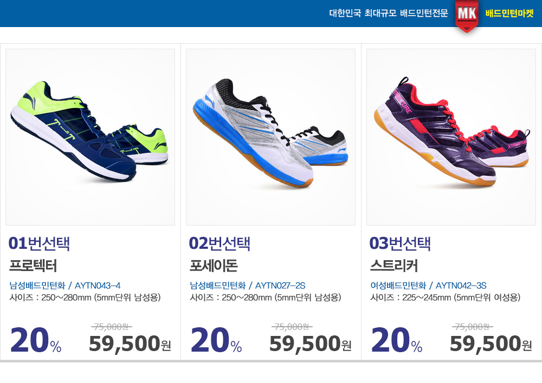Screen dimensions: 542x383
Task: Select the 02번선택 heading
Action: pos(220,243)
